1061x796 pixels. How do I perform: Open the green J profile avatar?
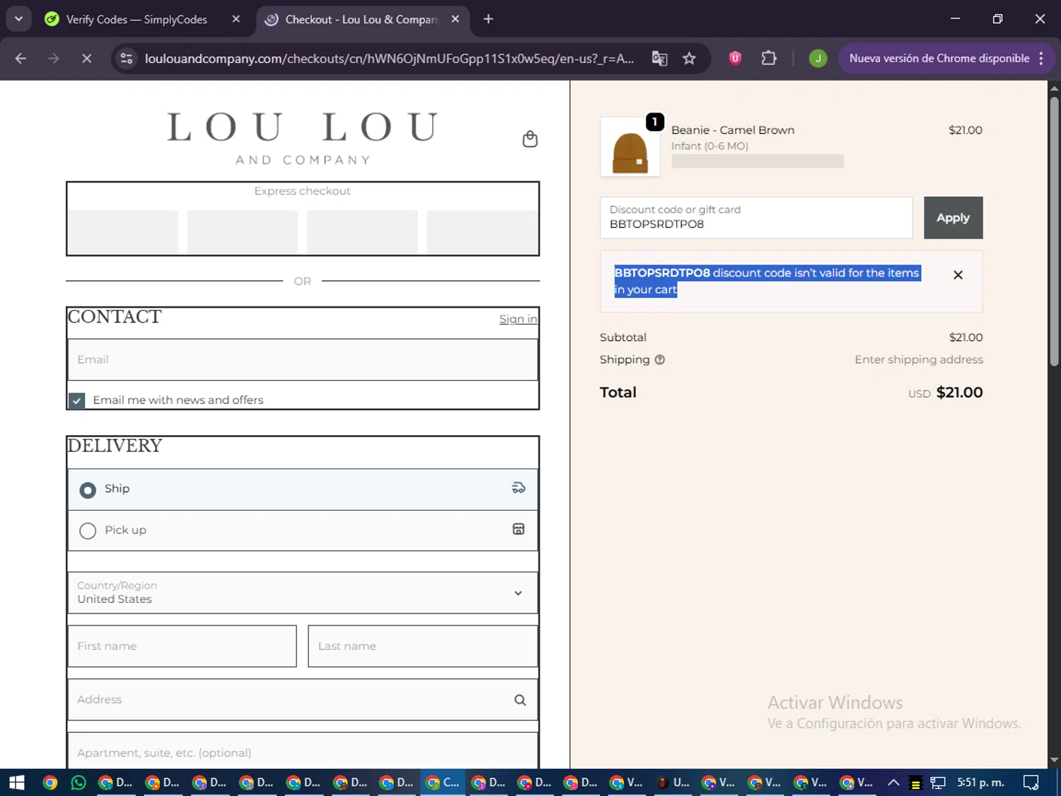[818, 59]
